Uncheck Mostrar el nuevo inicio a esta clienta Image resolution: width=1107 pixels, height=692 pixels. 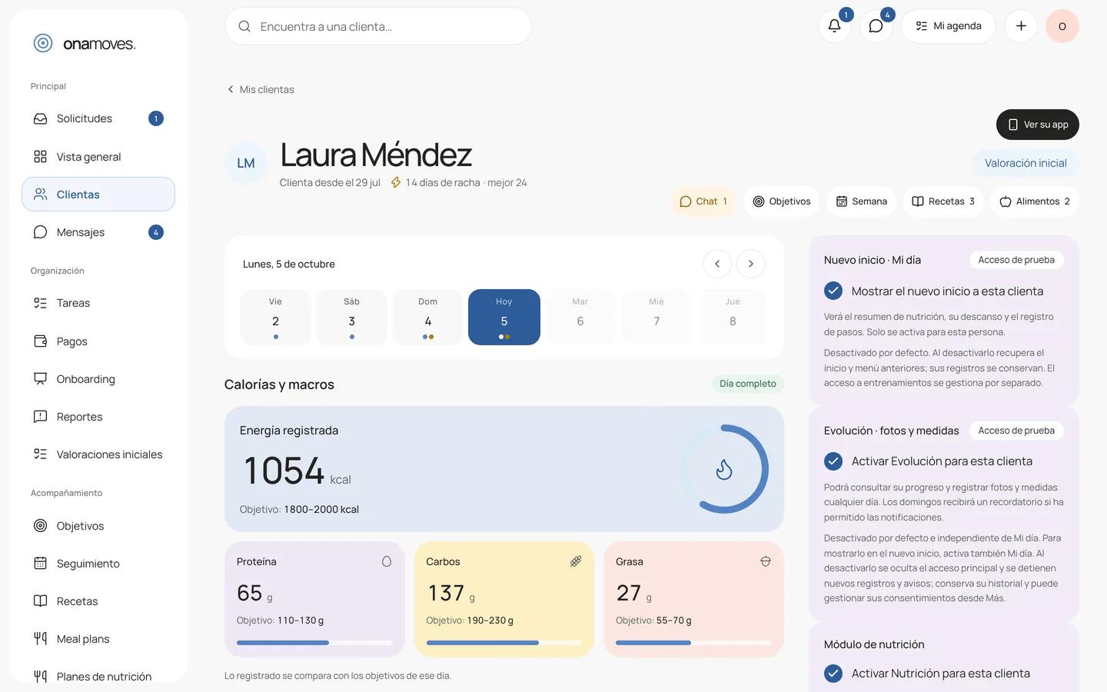pyautogui.click(x=833, y=291)
